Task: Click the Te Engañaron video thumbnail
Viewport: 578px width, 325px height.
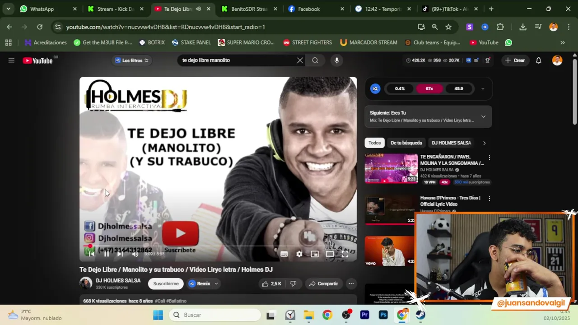Action: [x=391, y=168]
